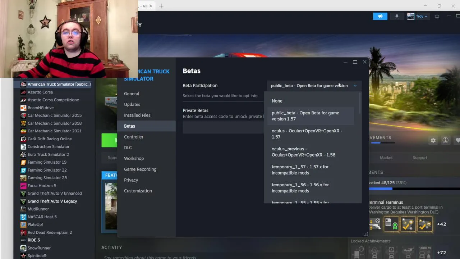
Task: Click the BeamNG.drive game icon
Action: (23, 108)
